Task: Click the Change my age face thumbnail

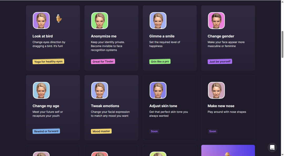Action: coord(41,90)
